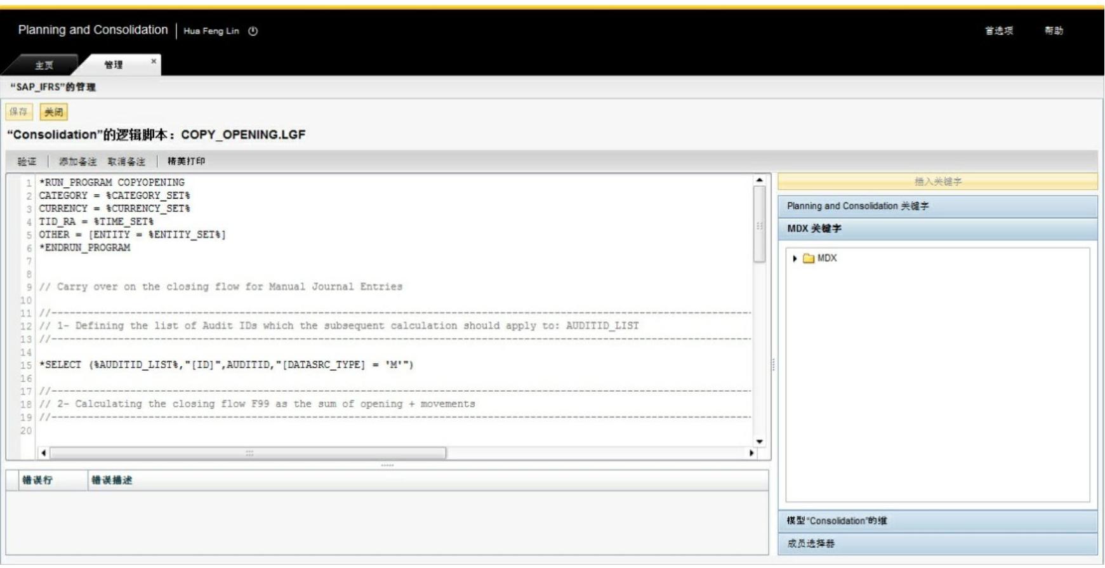Click the editor vertical scrollbar thumb
This screenshot has height=568, width=1105.
pos(759,224)
